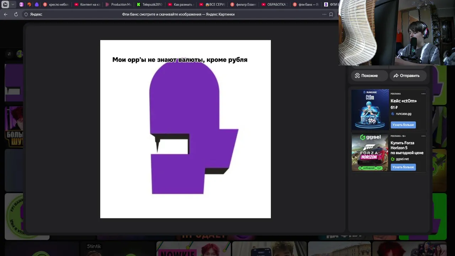Select the active 'фпи банк — Я' tab
This screenshot has height=256, width=455.
[x=305, y=5]
